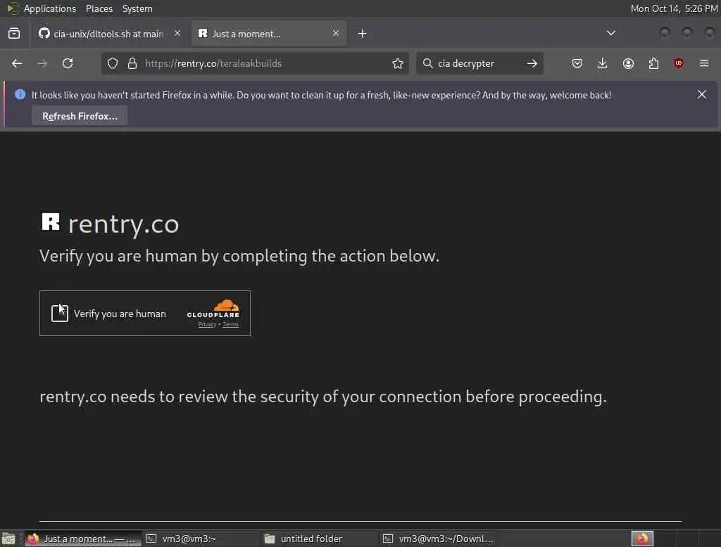721x547 pixels.
Task: Switch to 'Just a moment...' Firefox taskbar entry
Action: coord(82,539)
